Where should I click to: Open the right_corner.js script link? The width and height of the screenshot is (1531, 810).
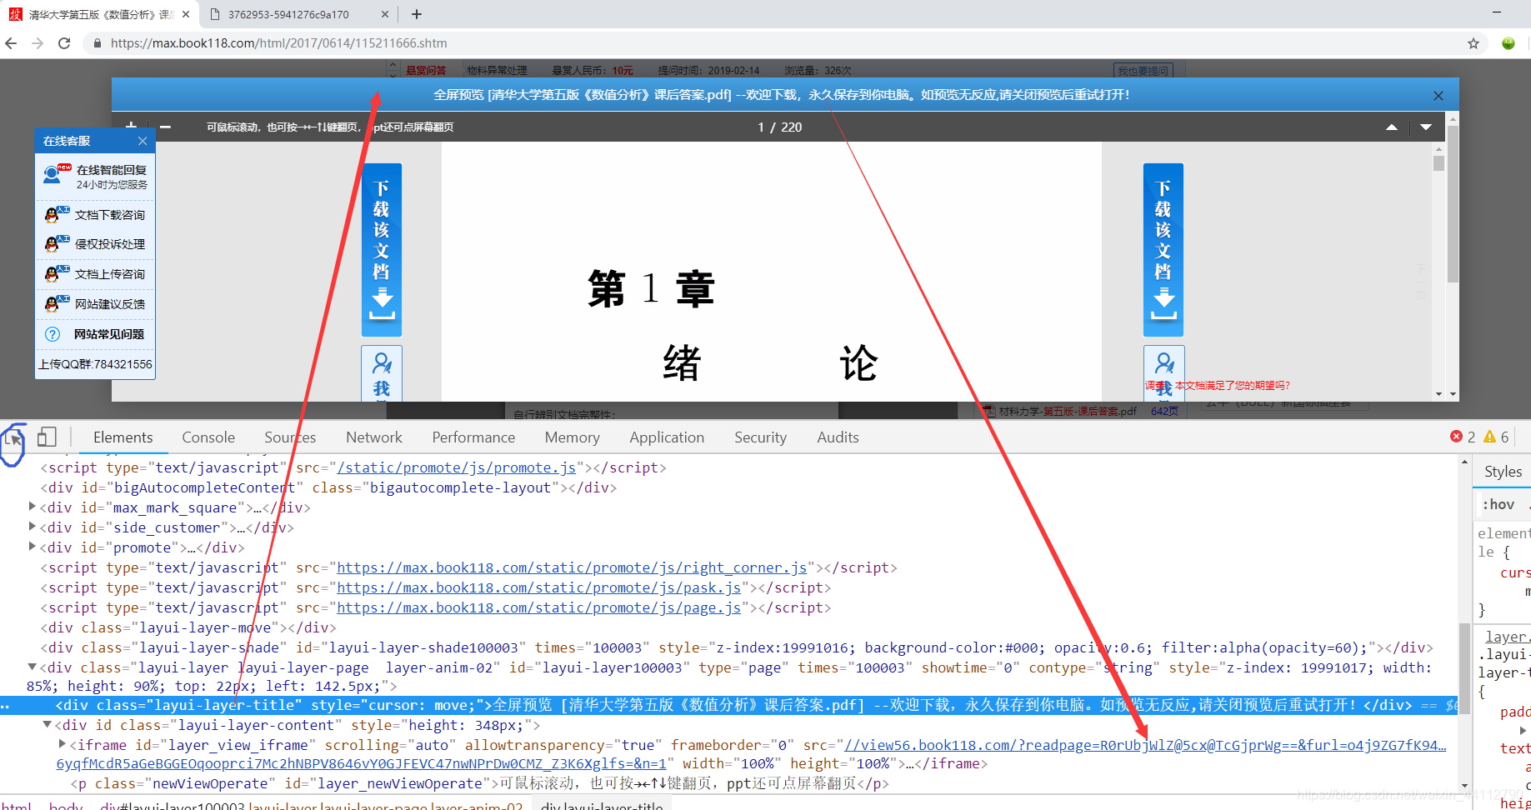click(x=572, y=567)
